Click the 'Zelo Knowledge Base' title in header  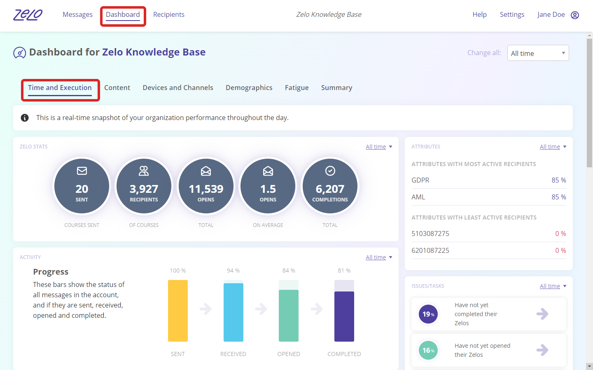(329, 15)
